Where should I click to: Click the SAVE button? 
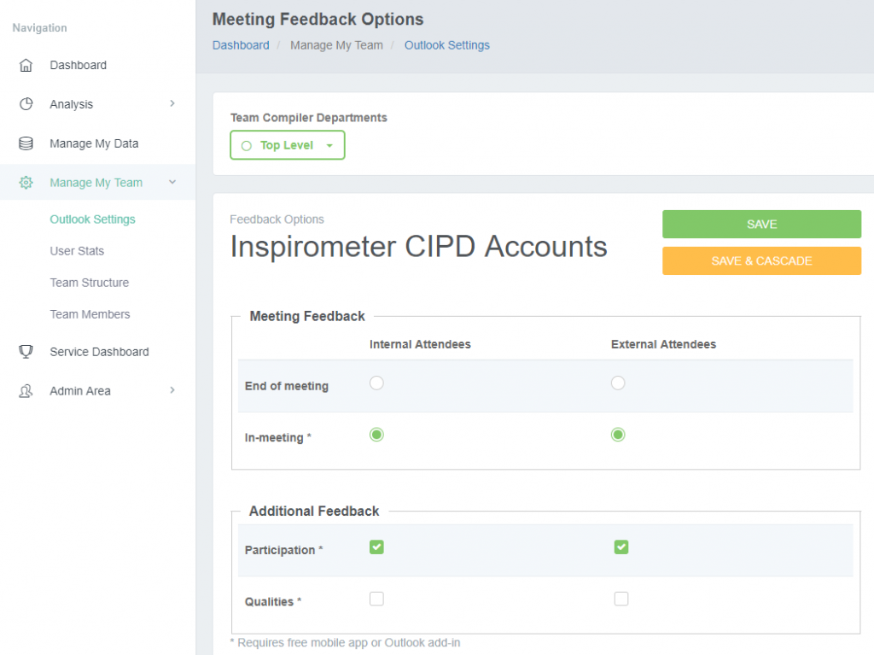(760, 224)
